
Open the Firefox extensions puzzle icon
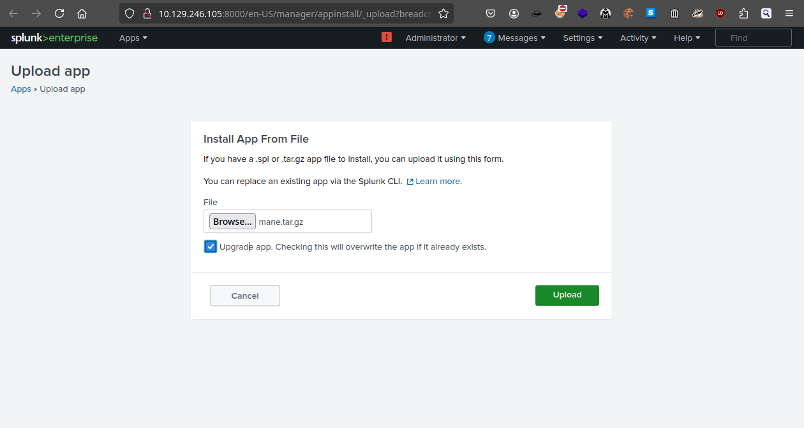coord(743,13)
